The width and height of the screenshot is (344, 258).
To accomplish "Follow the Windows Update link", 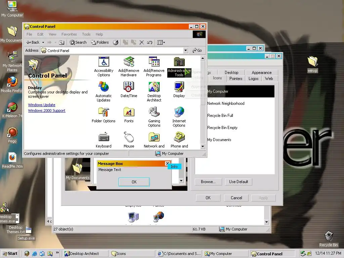I will [42, 105].
